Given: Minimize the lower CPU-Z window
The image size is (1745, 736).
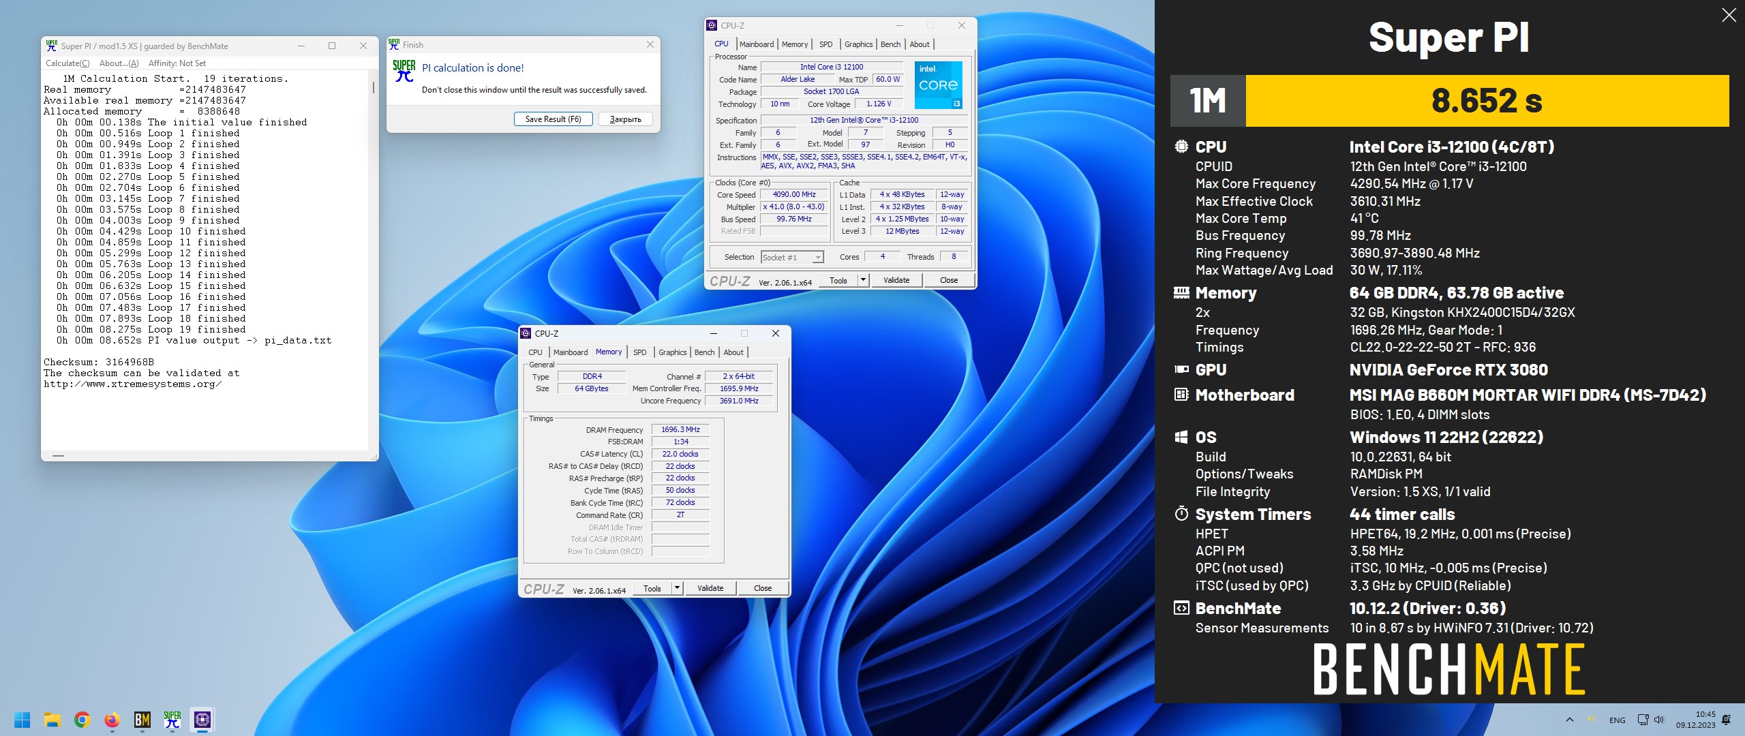Looking at the screenshot, I should tap(714, 333).
